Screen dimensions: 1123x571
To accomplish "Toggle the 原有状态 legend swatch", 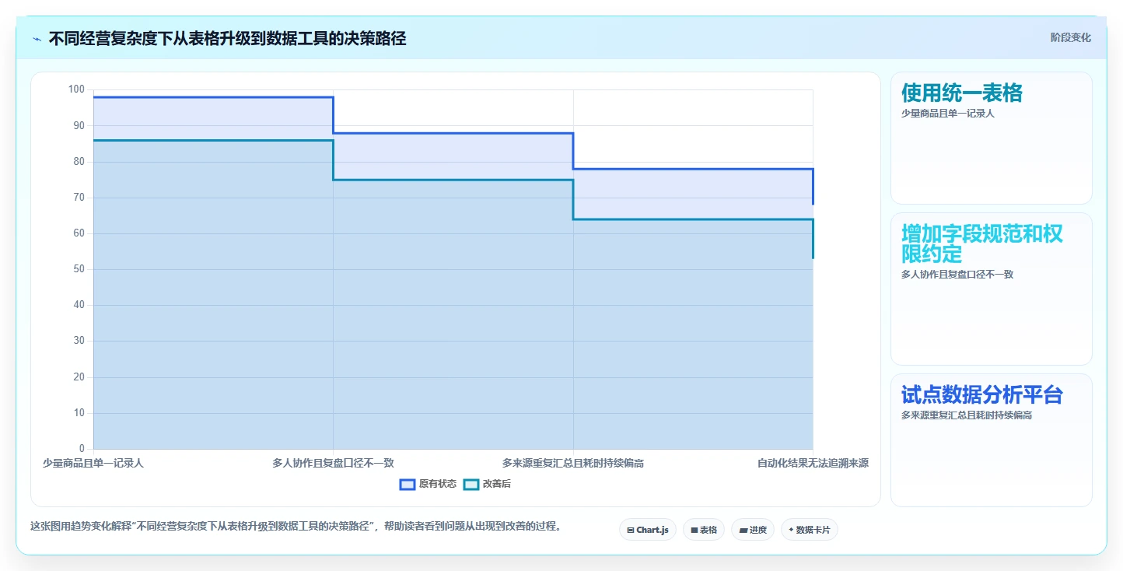I will coord(408,484).
